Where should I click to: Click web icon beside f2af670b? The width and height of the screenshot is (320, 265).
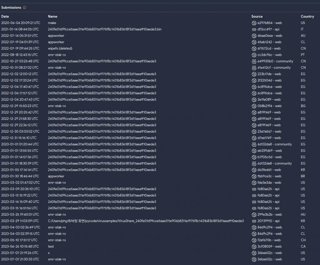tap(254, 240)
